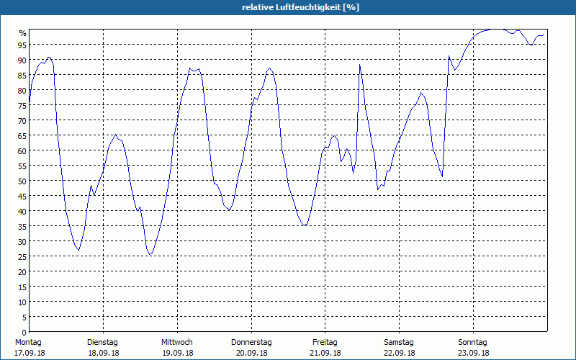
Task: Click the 25 value on the y-axis
Action: (23, 256)
